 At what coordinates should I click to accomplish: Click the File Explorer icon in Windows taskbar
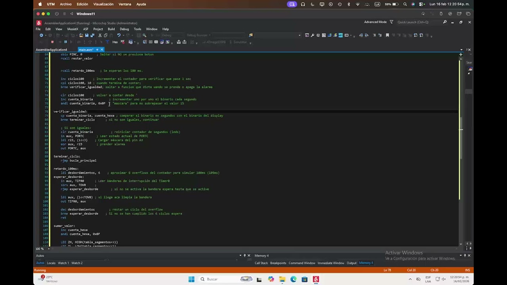pyautogui.click(x=282, y=279)
